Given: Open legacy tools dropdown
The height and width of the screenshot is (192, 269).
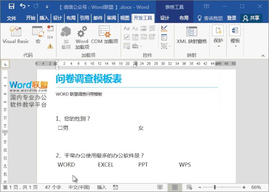Looking at the screenshot, I should click(x=137, y=46).
